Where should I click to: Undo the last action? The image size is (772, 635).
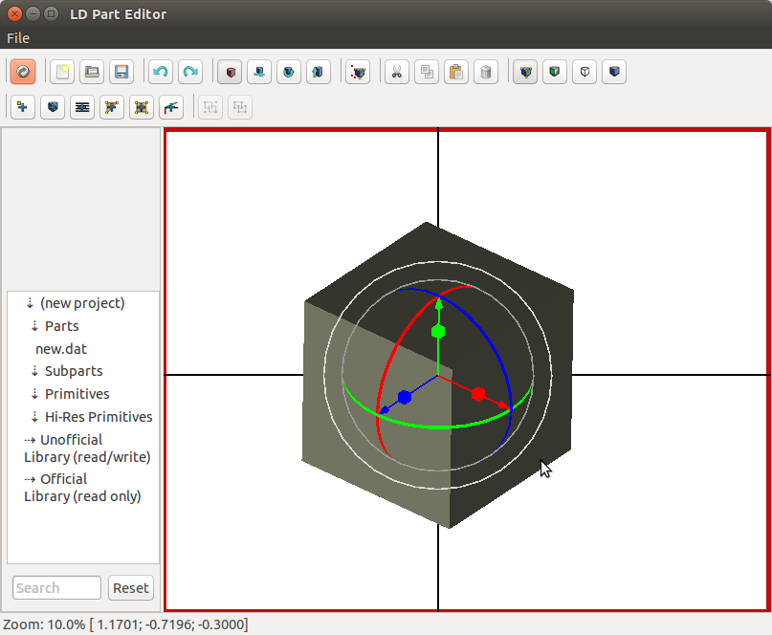(161, 72)
